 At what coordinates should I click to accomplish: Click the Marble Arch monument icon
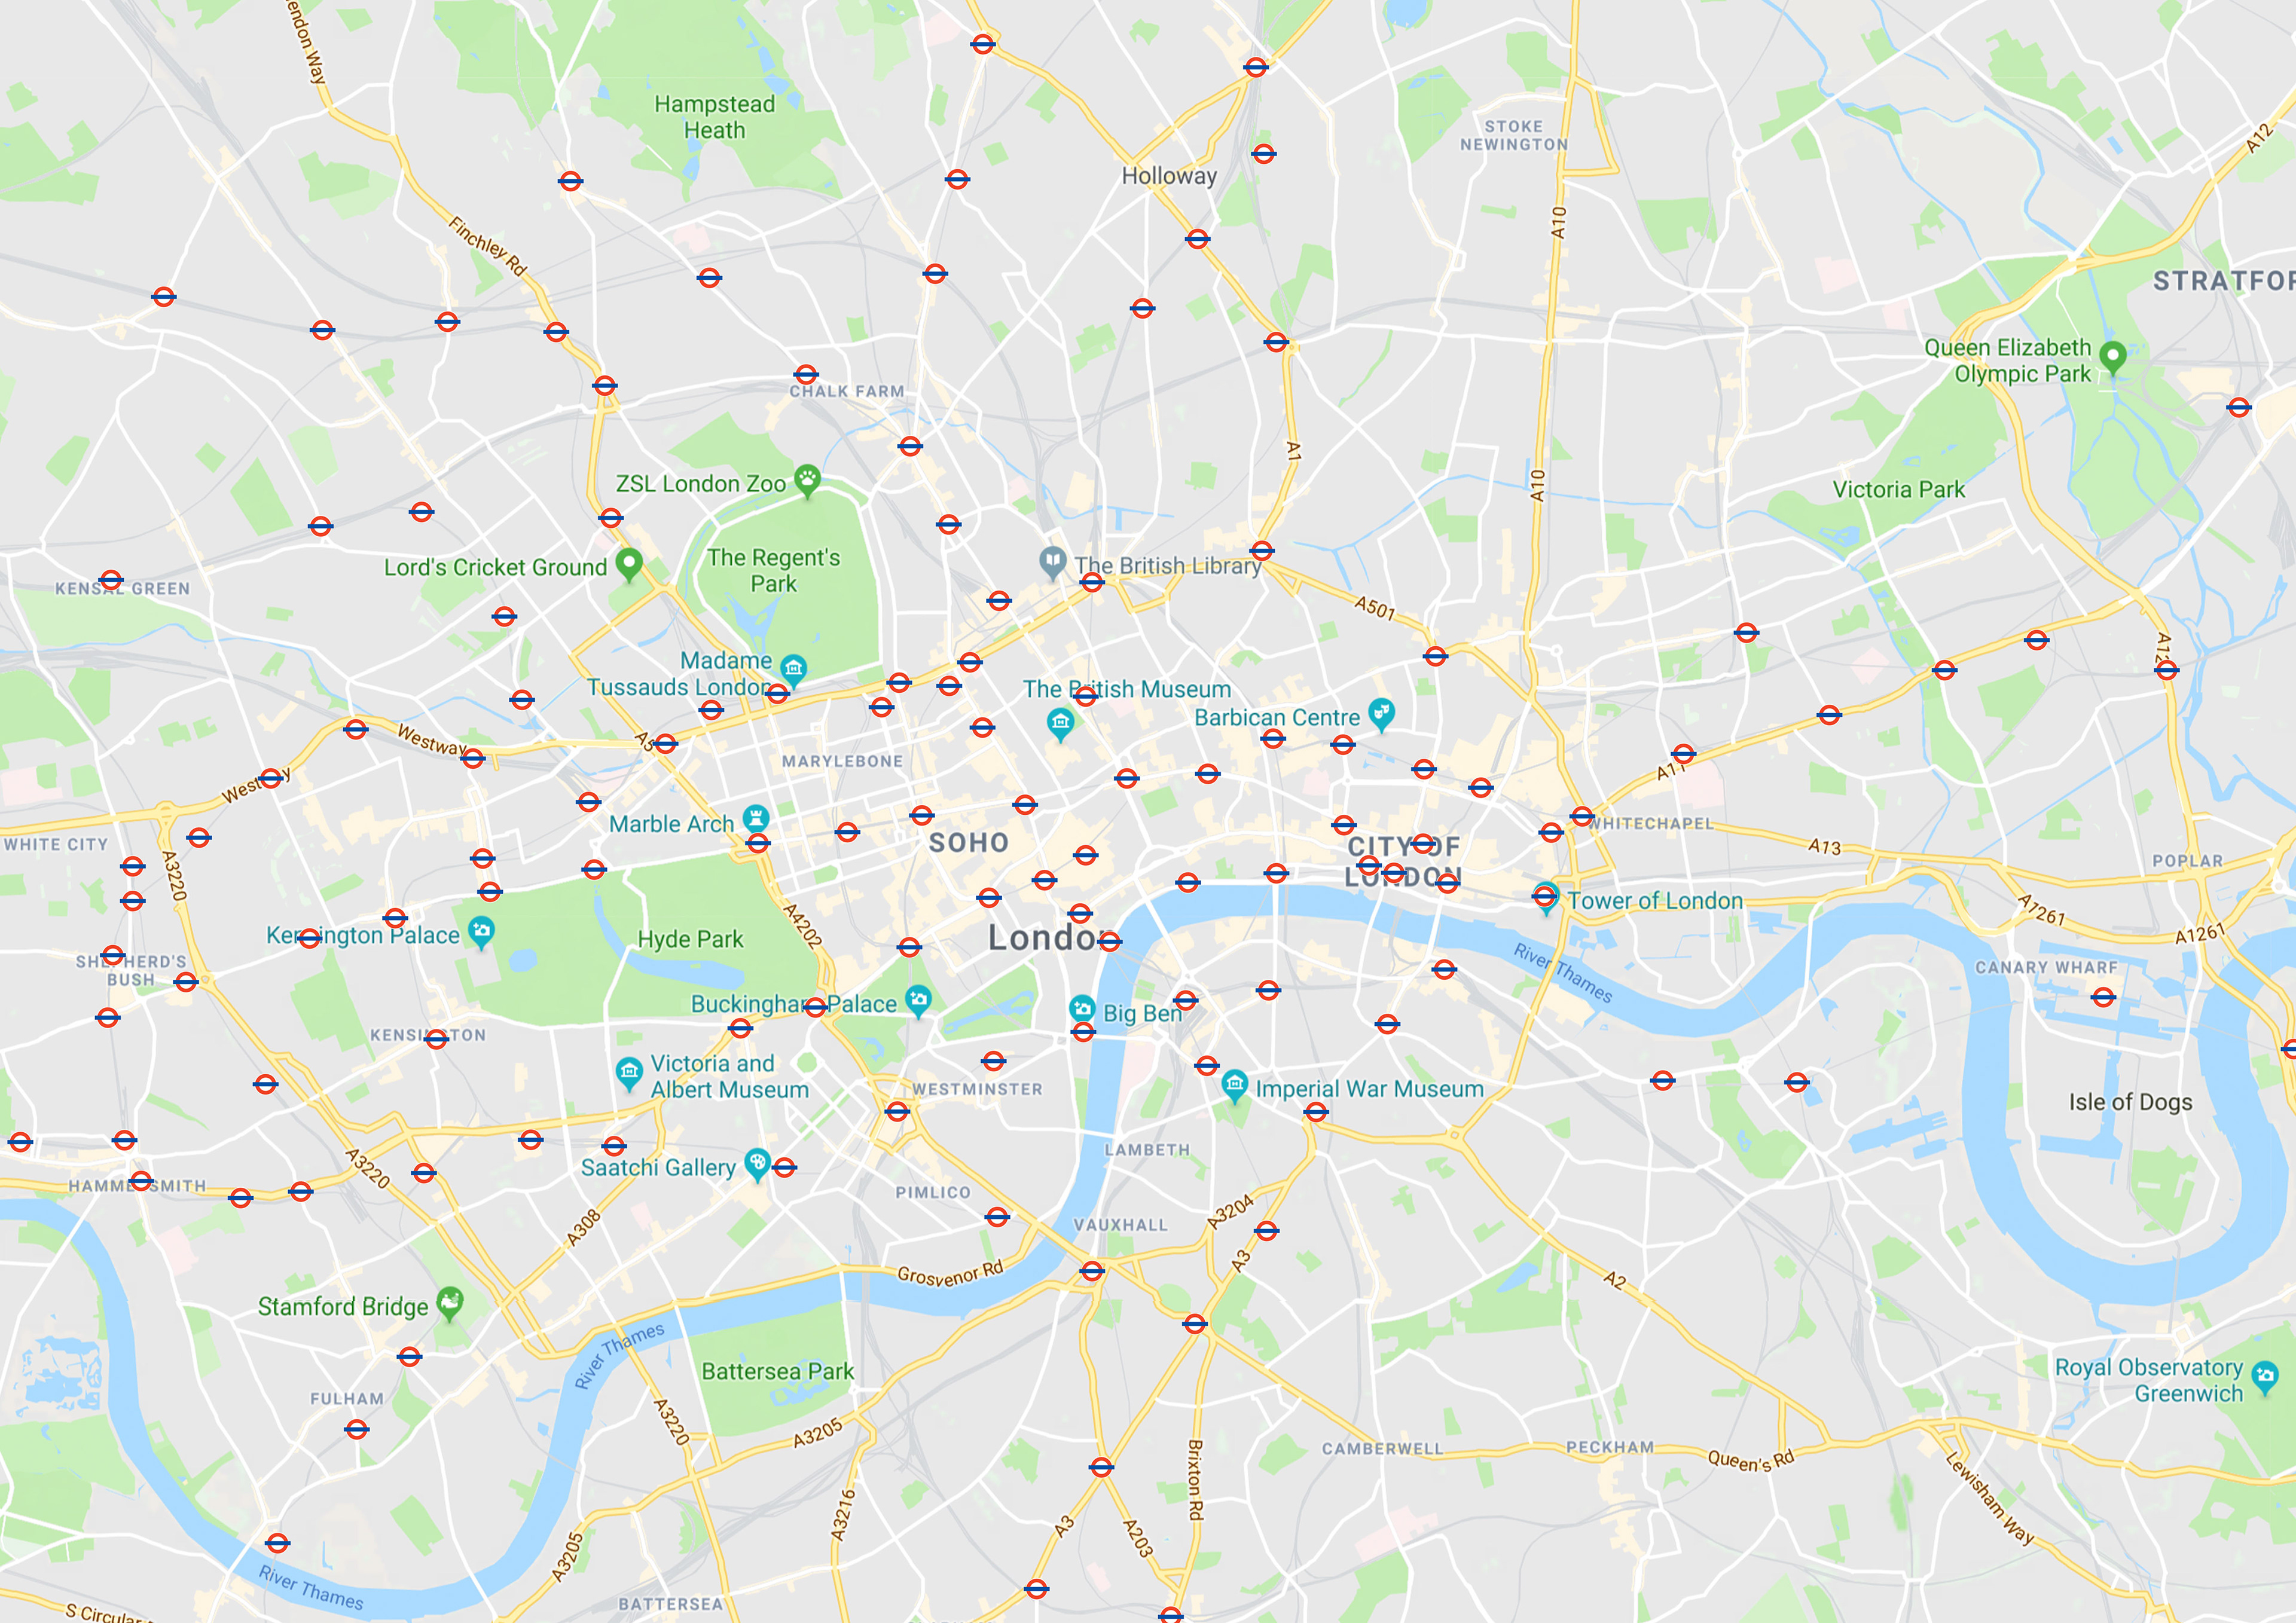(757, 820)
